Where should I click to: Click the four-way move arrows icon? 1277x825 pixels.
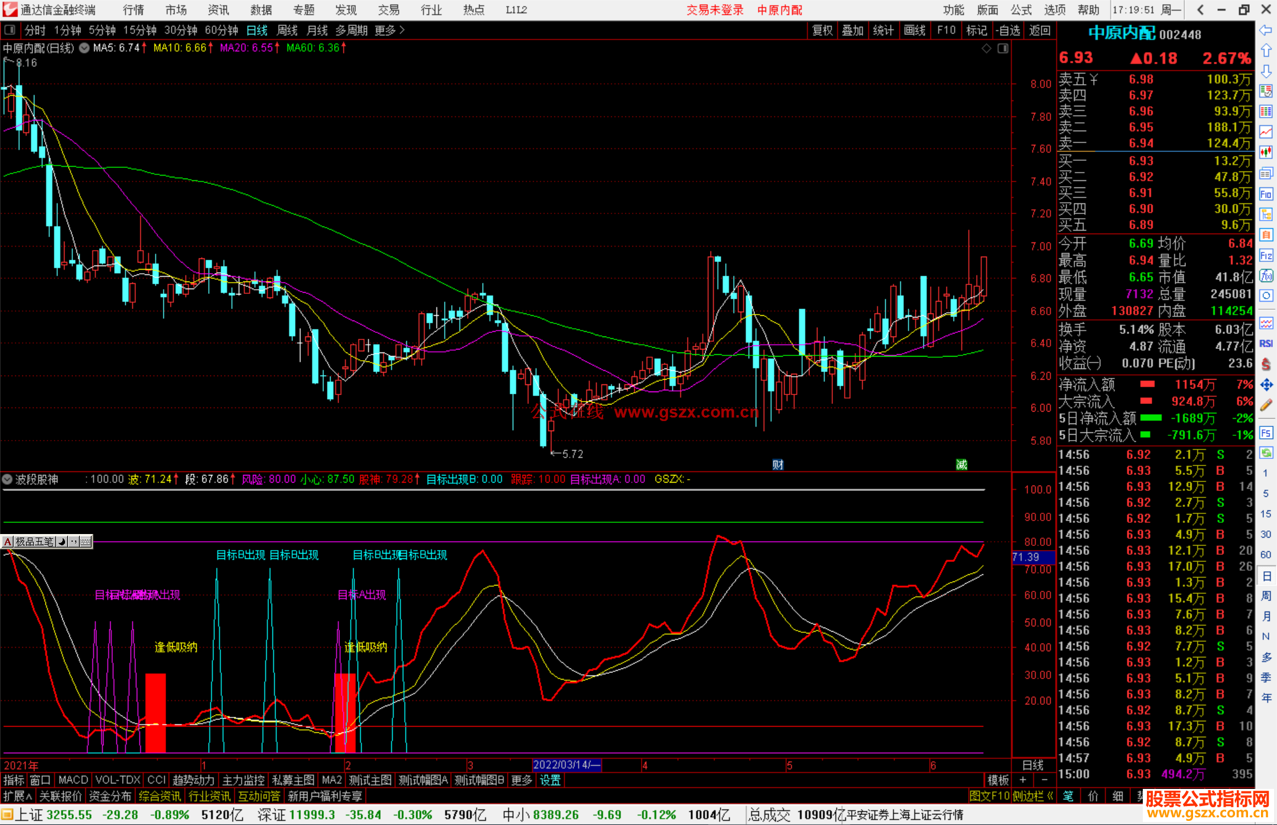(x=1266, y=385)
